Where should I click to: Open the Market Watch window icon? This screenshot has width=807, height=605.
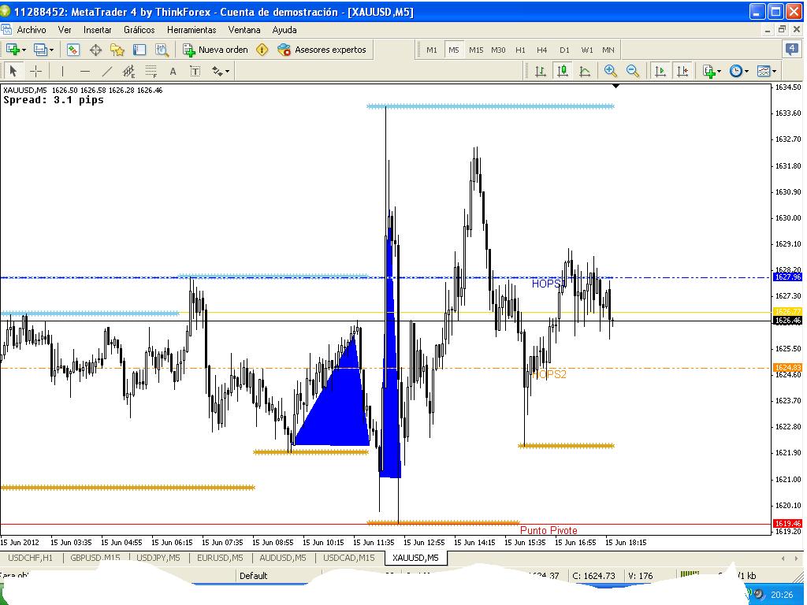point(73,50)
